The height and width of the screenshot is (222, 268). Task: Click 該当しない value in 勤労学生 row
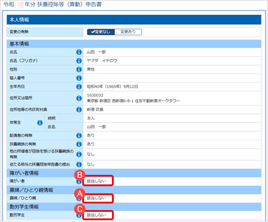pos(96,215)
